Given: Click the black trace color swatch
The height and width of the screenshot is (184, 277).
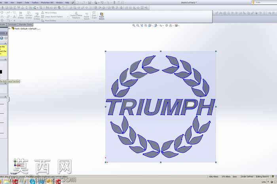Looking at the screenshot, I should coord(1,72).
